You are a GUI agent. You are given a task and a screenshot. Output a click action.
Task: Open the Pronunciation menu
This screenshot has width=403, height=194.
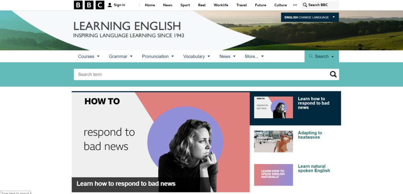click(158, 57)
